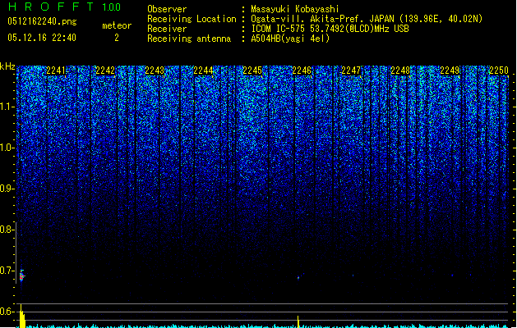
Task: Click the A504HB(yagi 4el) antenna value
Action: pyautogui.click(x=290, y=39)
